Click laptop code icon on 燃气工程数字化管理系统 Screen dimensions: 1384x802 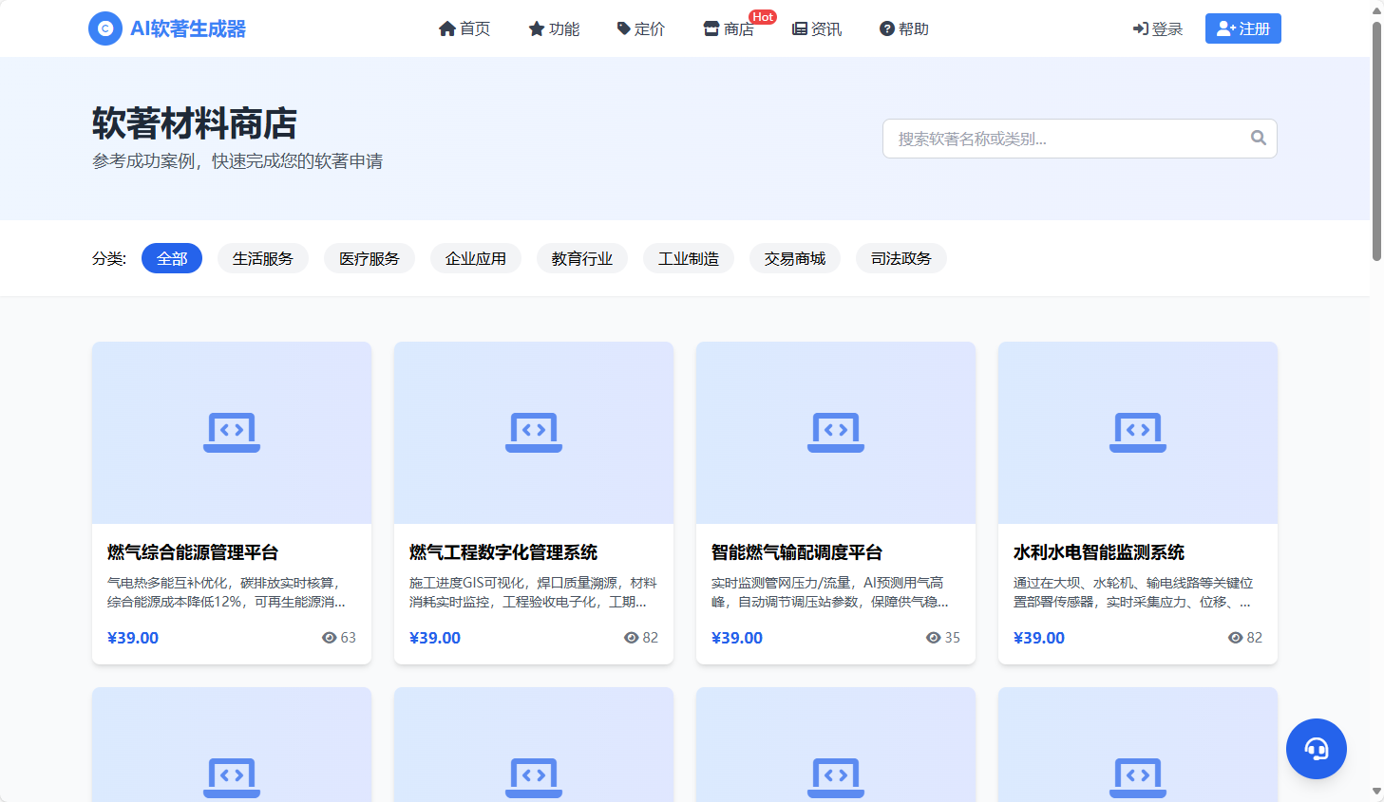click(534, 433)
